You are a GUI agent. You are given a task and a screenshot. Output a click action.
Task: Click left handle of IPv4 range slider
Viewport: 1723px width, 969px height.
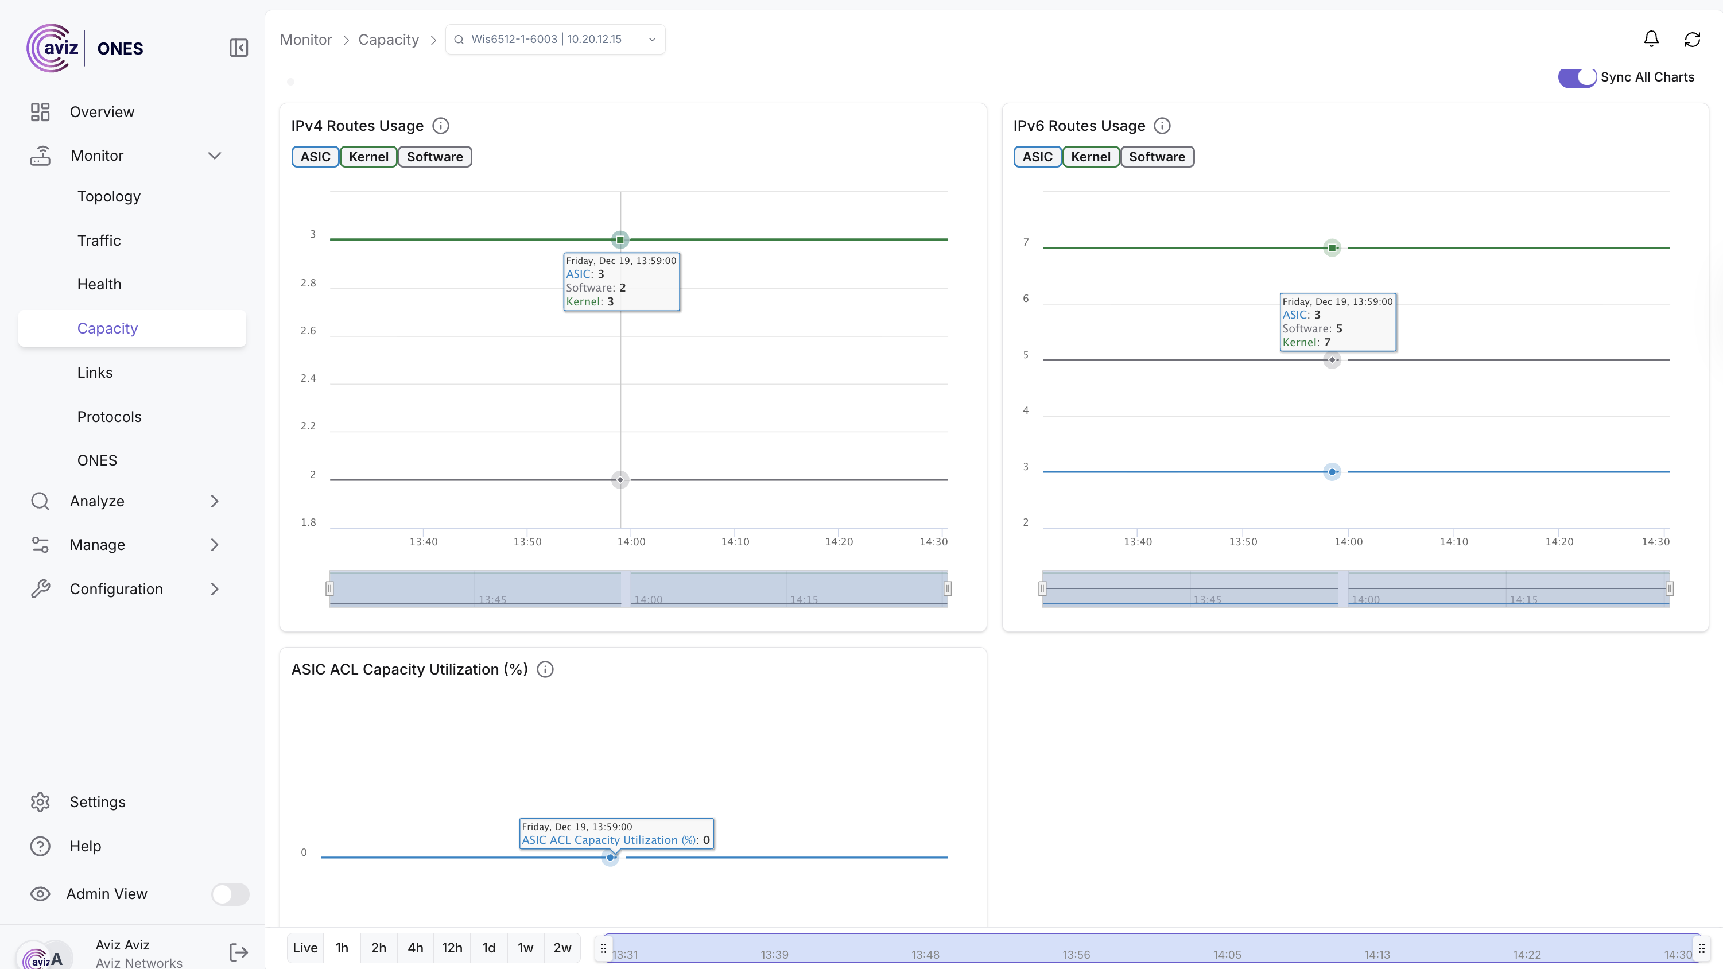(x=330, y=588)
